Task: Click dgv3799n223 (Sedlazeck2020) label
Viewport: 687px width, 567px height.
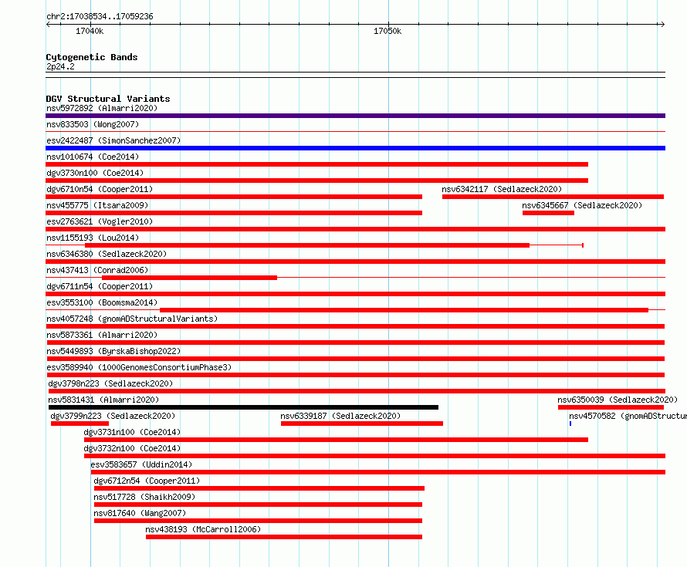Action: (113, 416)
